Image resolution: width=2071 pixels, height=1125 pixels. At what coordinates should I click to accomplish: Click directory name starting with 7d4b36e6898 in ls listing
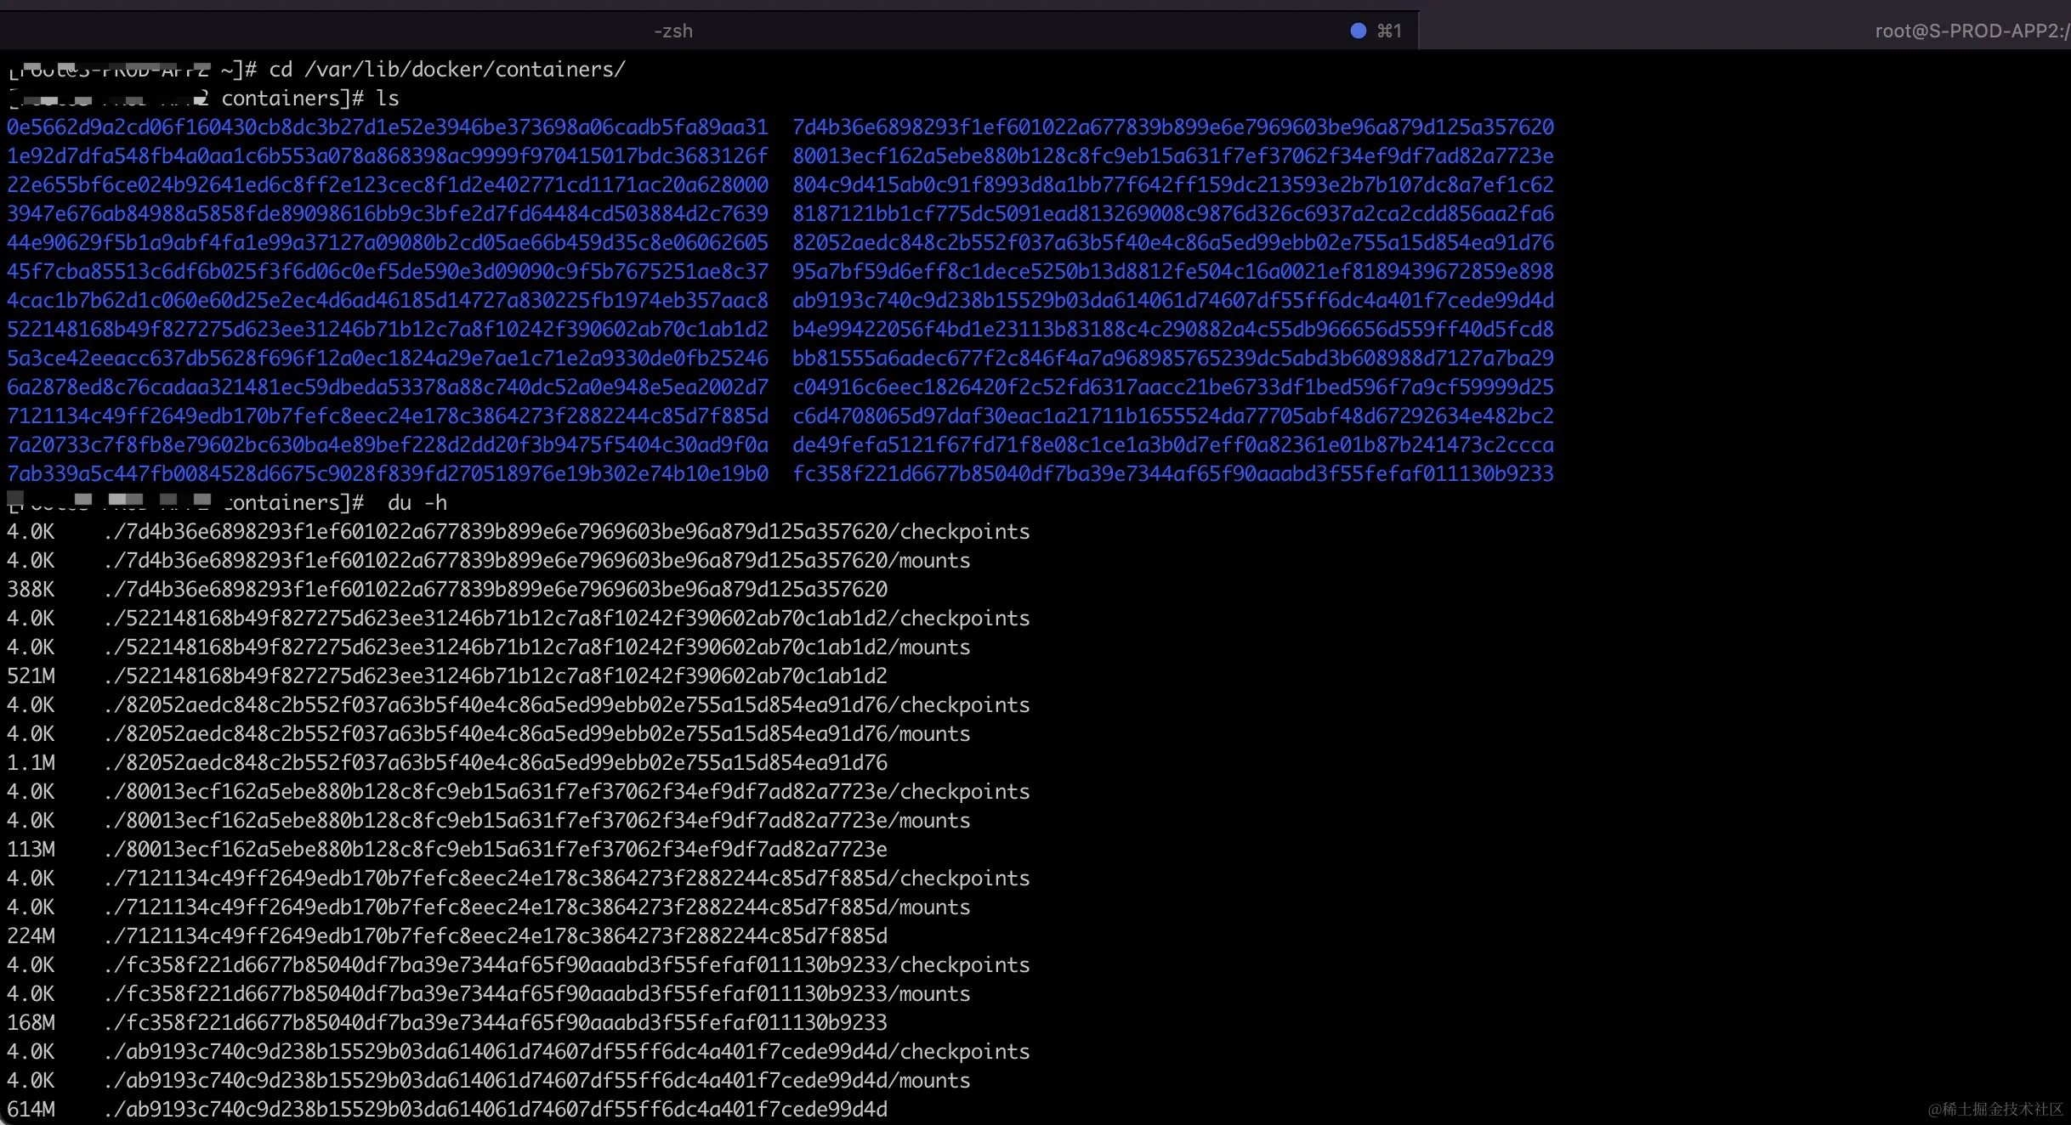(1172, 127)
